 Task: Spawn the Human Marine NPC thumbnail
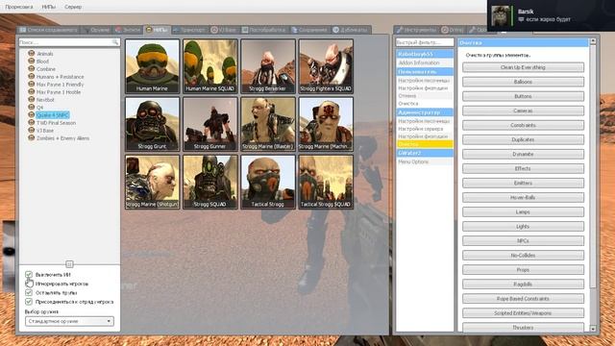(152, 66)
